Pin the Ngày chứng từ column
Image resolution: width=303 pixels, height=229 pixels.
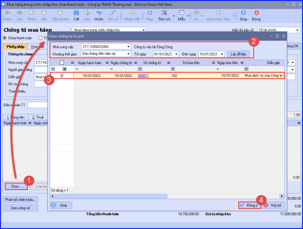[x=135, y=63]
